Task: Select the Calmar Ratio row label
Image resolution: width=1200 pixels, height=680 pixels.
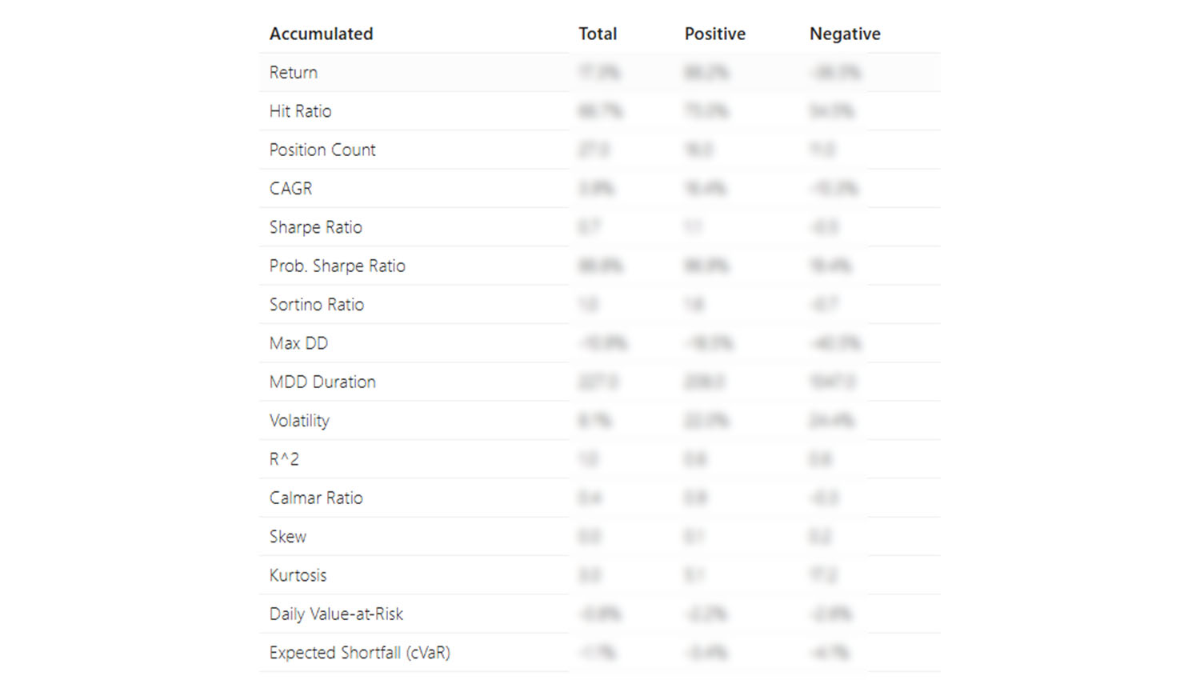Action: [x=316, y=498]
